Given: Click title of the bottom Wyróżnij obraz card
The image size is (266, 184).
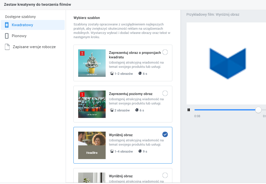Looking at the screenshot, I should (121, 176).
